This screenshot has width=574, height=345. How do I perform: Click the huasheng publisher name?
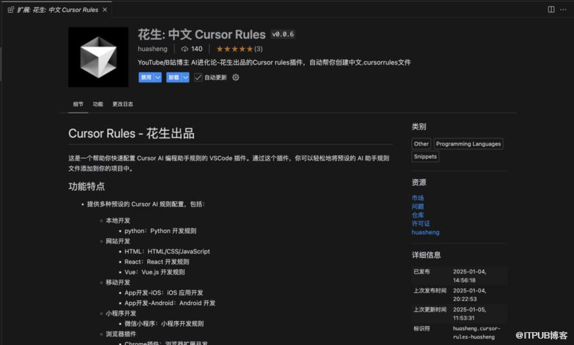[152, 48]
